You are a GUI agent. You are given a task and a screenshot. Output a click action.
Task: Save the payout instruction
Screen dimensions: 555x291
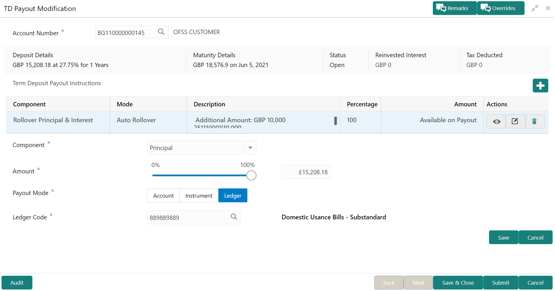(503, 238)
